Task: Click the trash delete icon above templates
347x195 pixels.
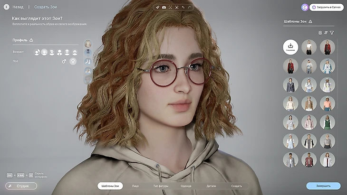Action: [320, 33]
